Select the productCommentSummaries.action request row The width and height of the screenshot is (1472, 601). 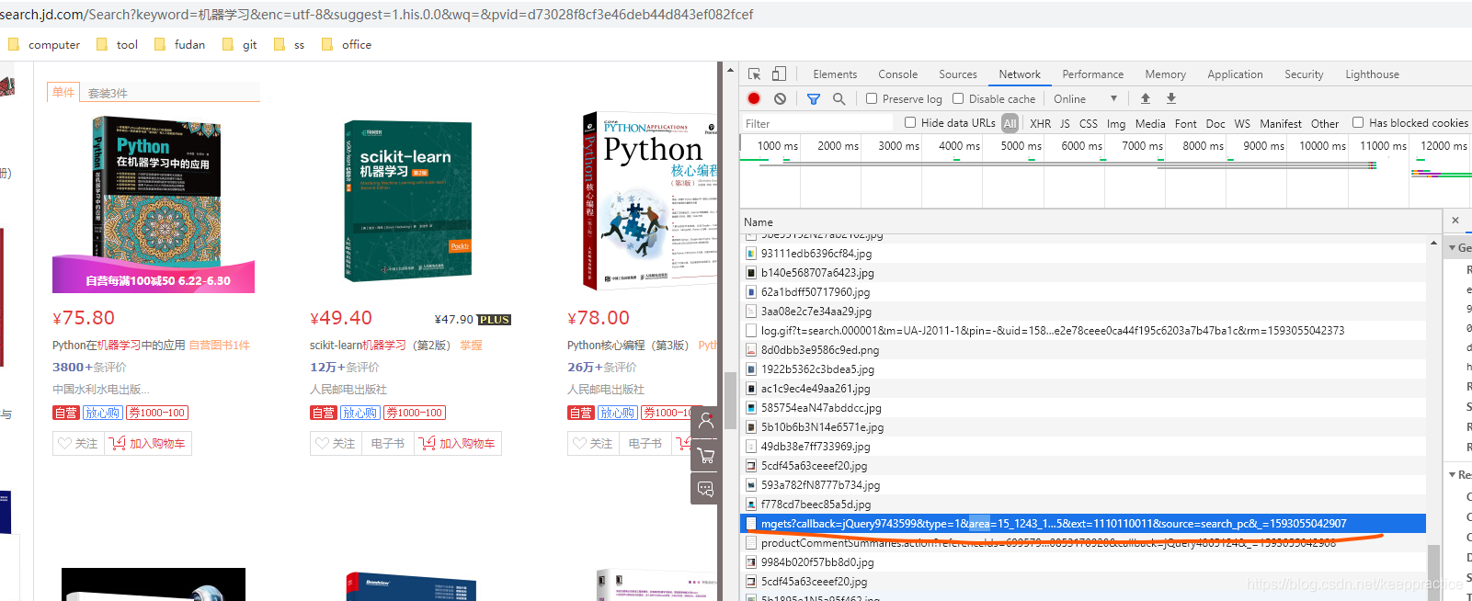point(1083,543)
